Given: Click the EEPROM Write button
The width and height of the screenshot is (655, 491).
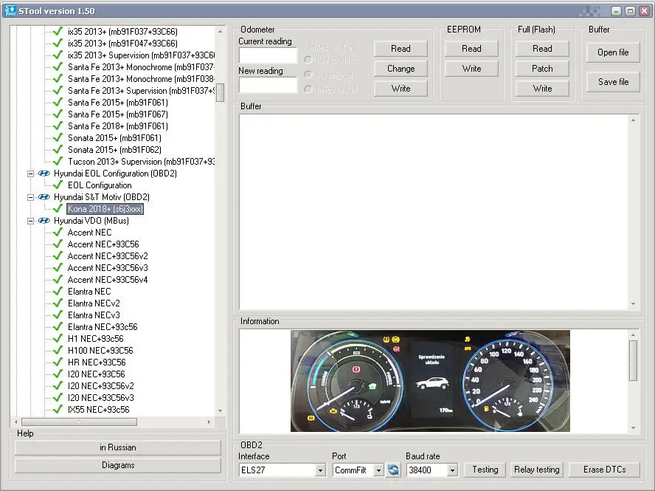Looking at the screenshot, I should 471,69.
